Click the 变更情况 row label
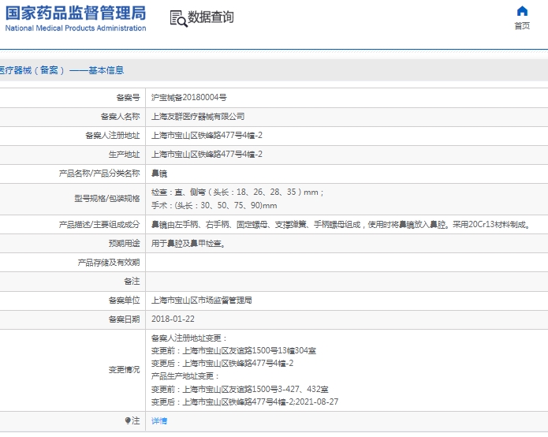 tap(124, 370)
